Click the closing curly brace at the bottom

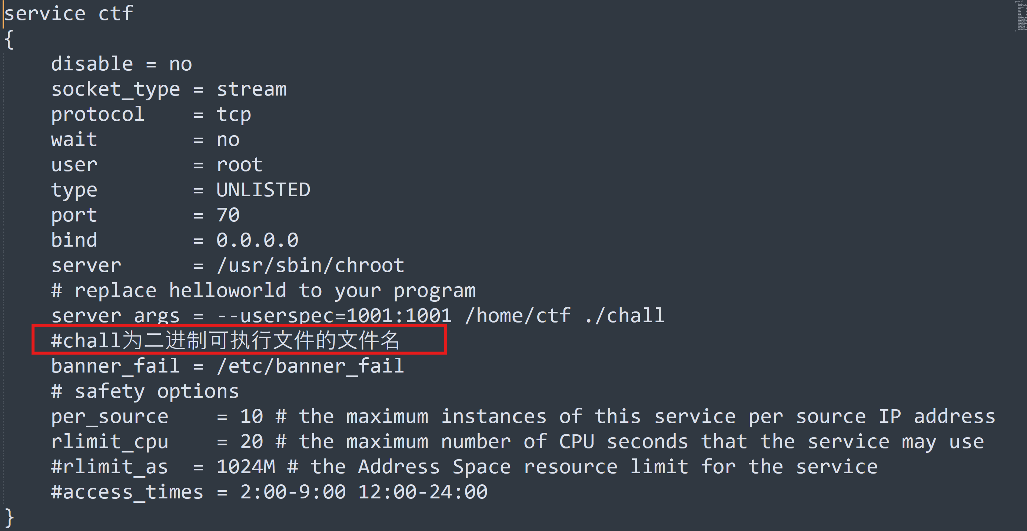[x=9, y=517]
